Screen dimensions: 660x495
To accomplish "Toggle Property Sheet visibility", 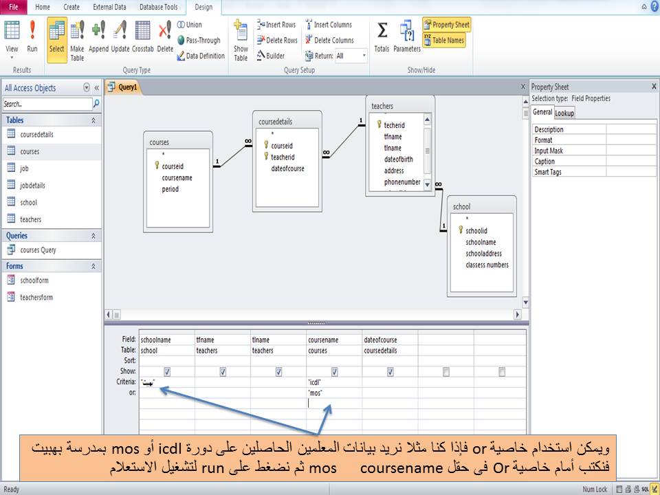I will tap(445, 24).
